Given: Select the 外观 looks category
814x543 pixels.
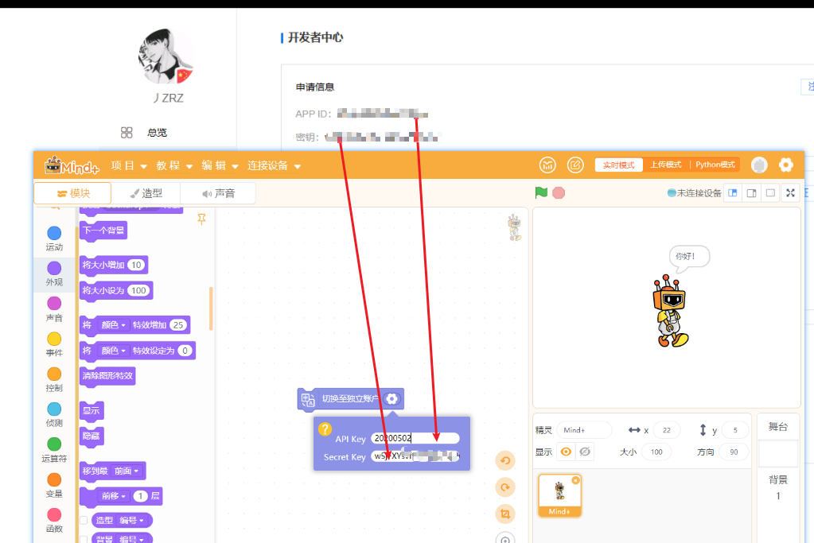Looking at the screenshot, I should pyautogui.click(x=54, y=273).
